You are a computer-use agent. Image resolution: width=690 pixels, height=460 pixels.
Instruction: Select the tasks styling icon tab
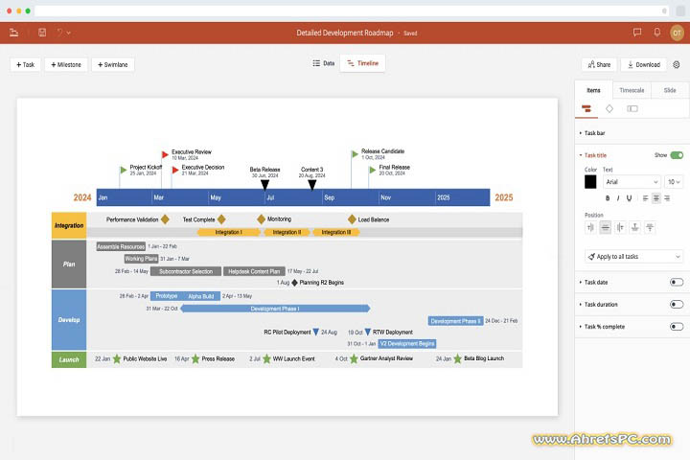pyautogui.click(x=586, y=108)
